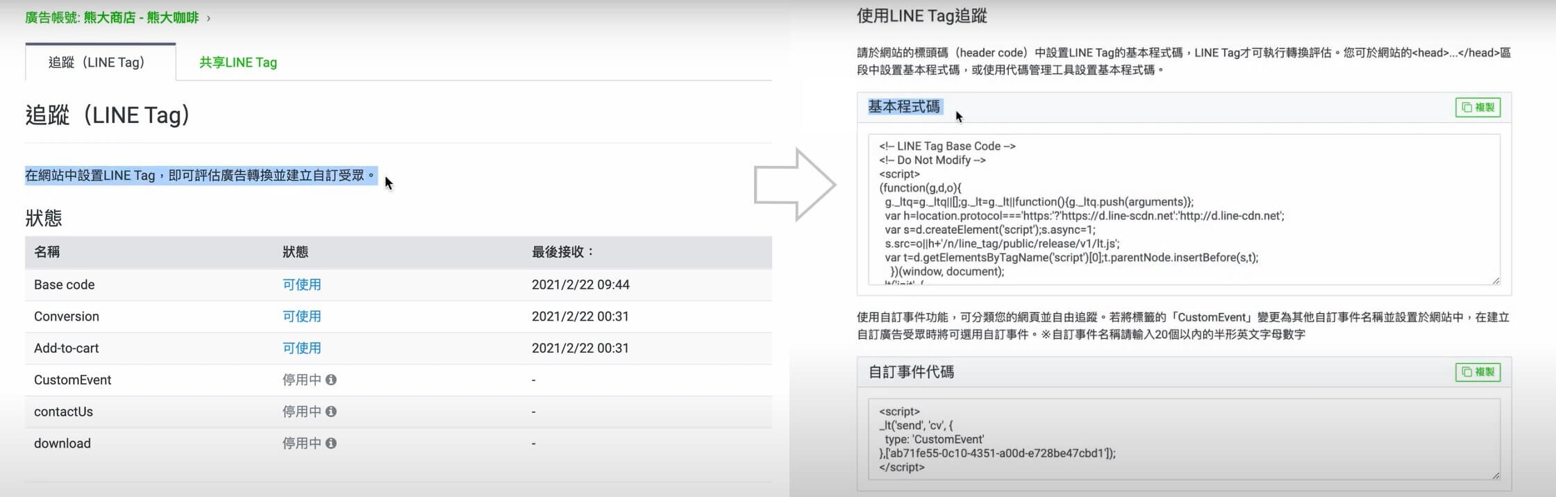Click the info icon beside contactUs 停用中

pyautogui.click(x=331, y=412)
